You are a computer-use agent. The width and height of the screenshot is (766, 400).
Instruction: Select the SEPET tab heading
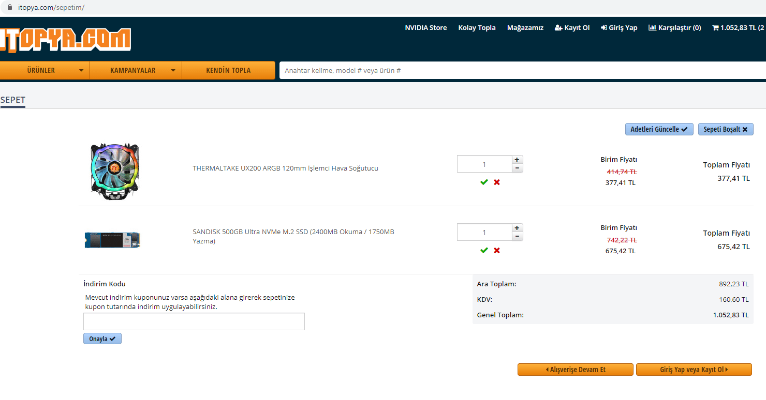pyautogui.click(x=13, y=100)
